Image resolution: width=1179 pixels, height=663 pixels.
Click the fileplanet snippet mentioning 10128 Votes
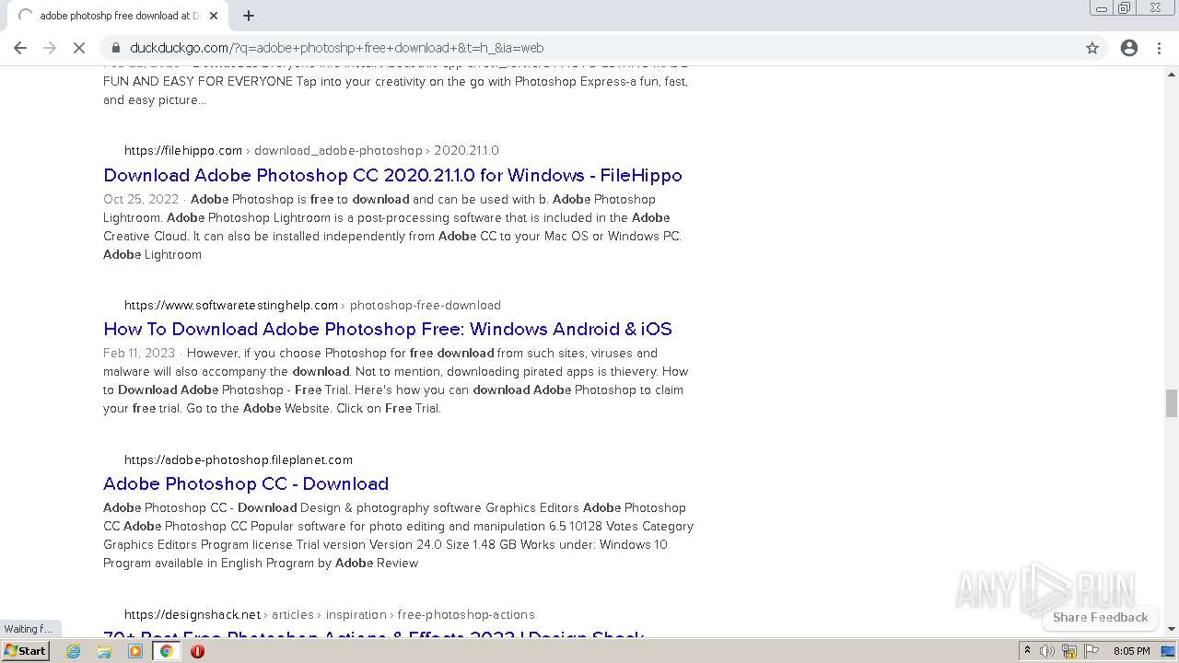click(x=398, y=535)
